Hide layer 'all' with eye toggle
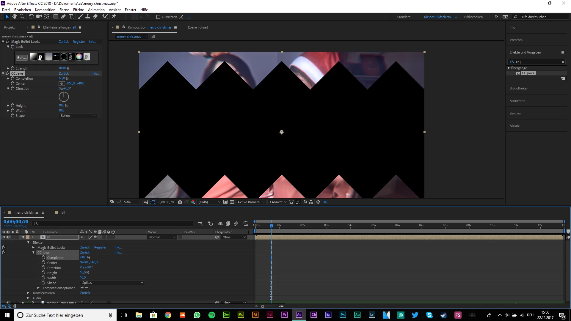 (x=4, y=237)
